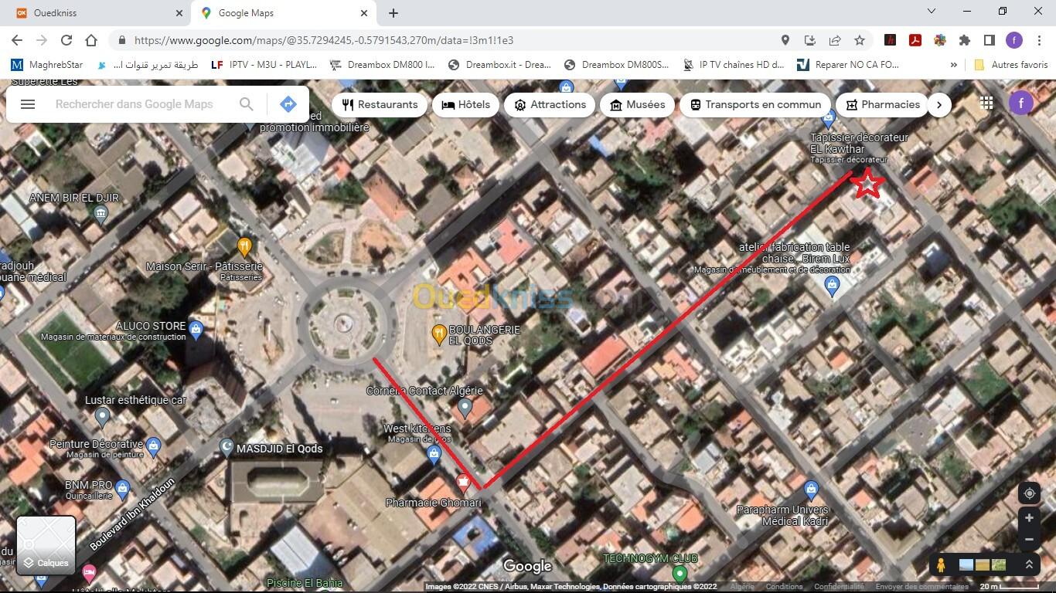This screenshot has height=593, width=1056.
Task: Click the Pharmacie Ghomari map pin
Action: coord(463,483)
